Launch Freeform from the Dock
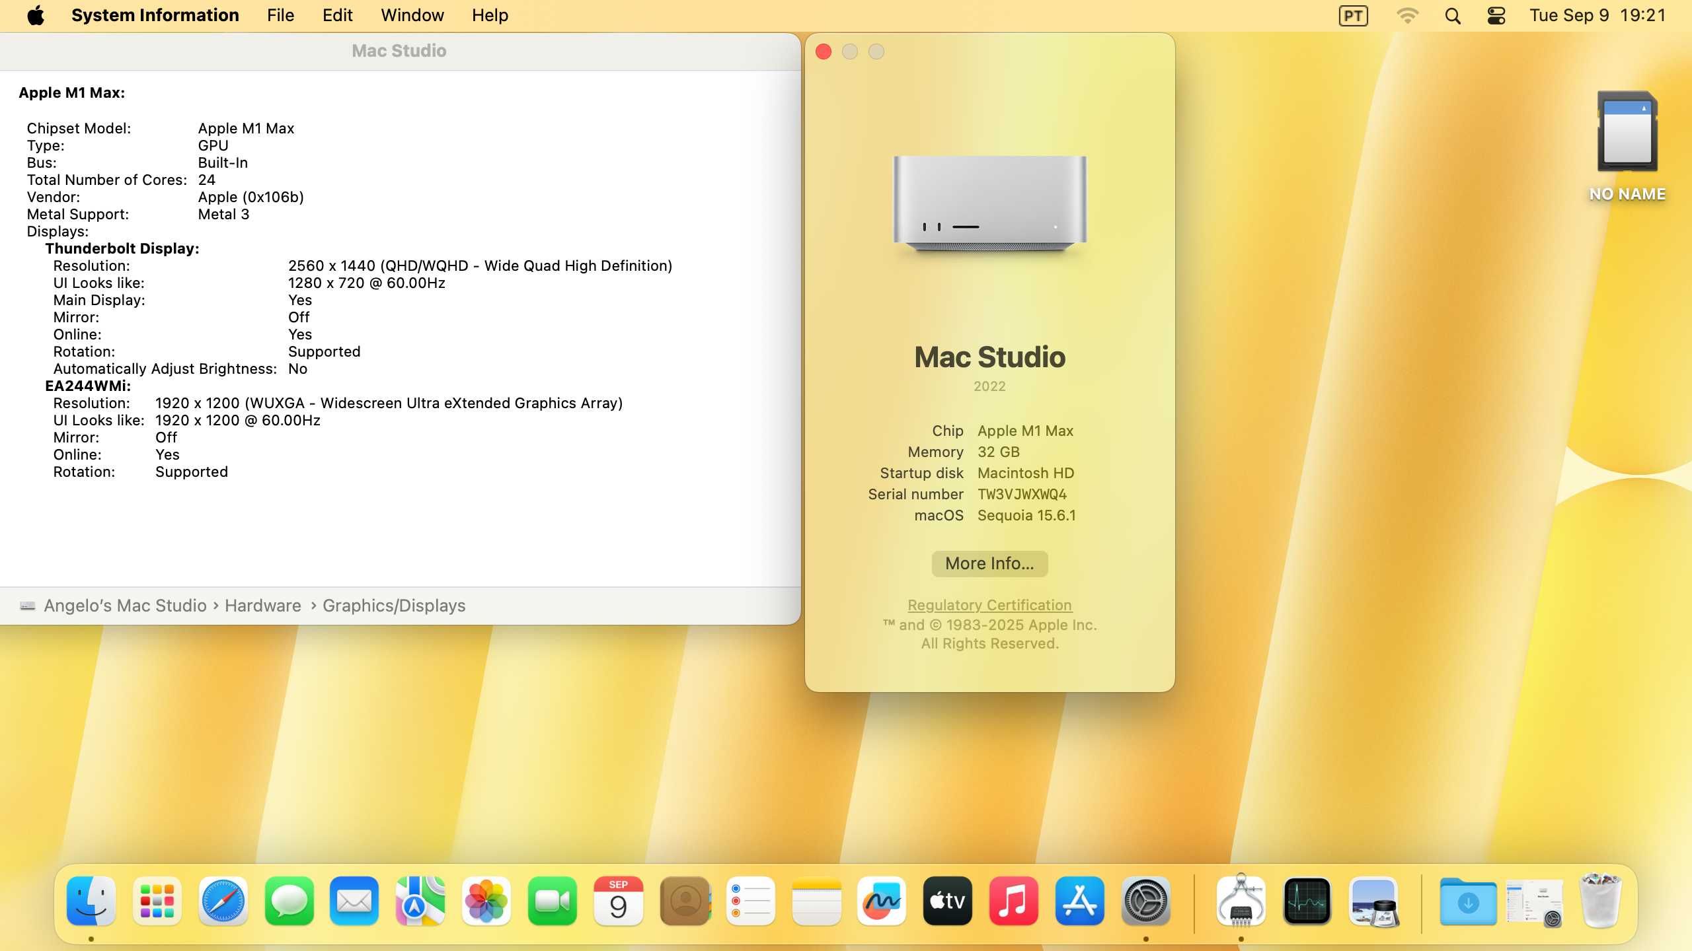Screen dimensions: 1692x951 pos(882,901)
